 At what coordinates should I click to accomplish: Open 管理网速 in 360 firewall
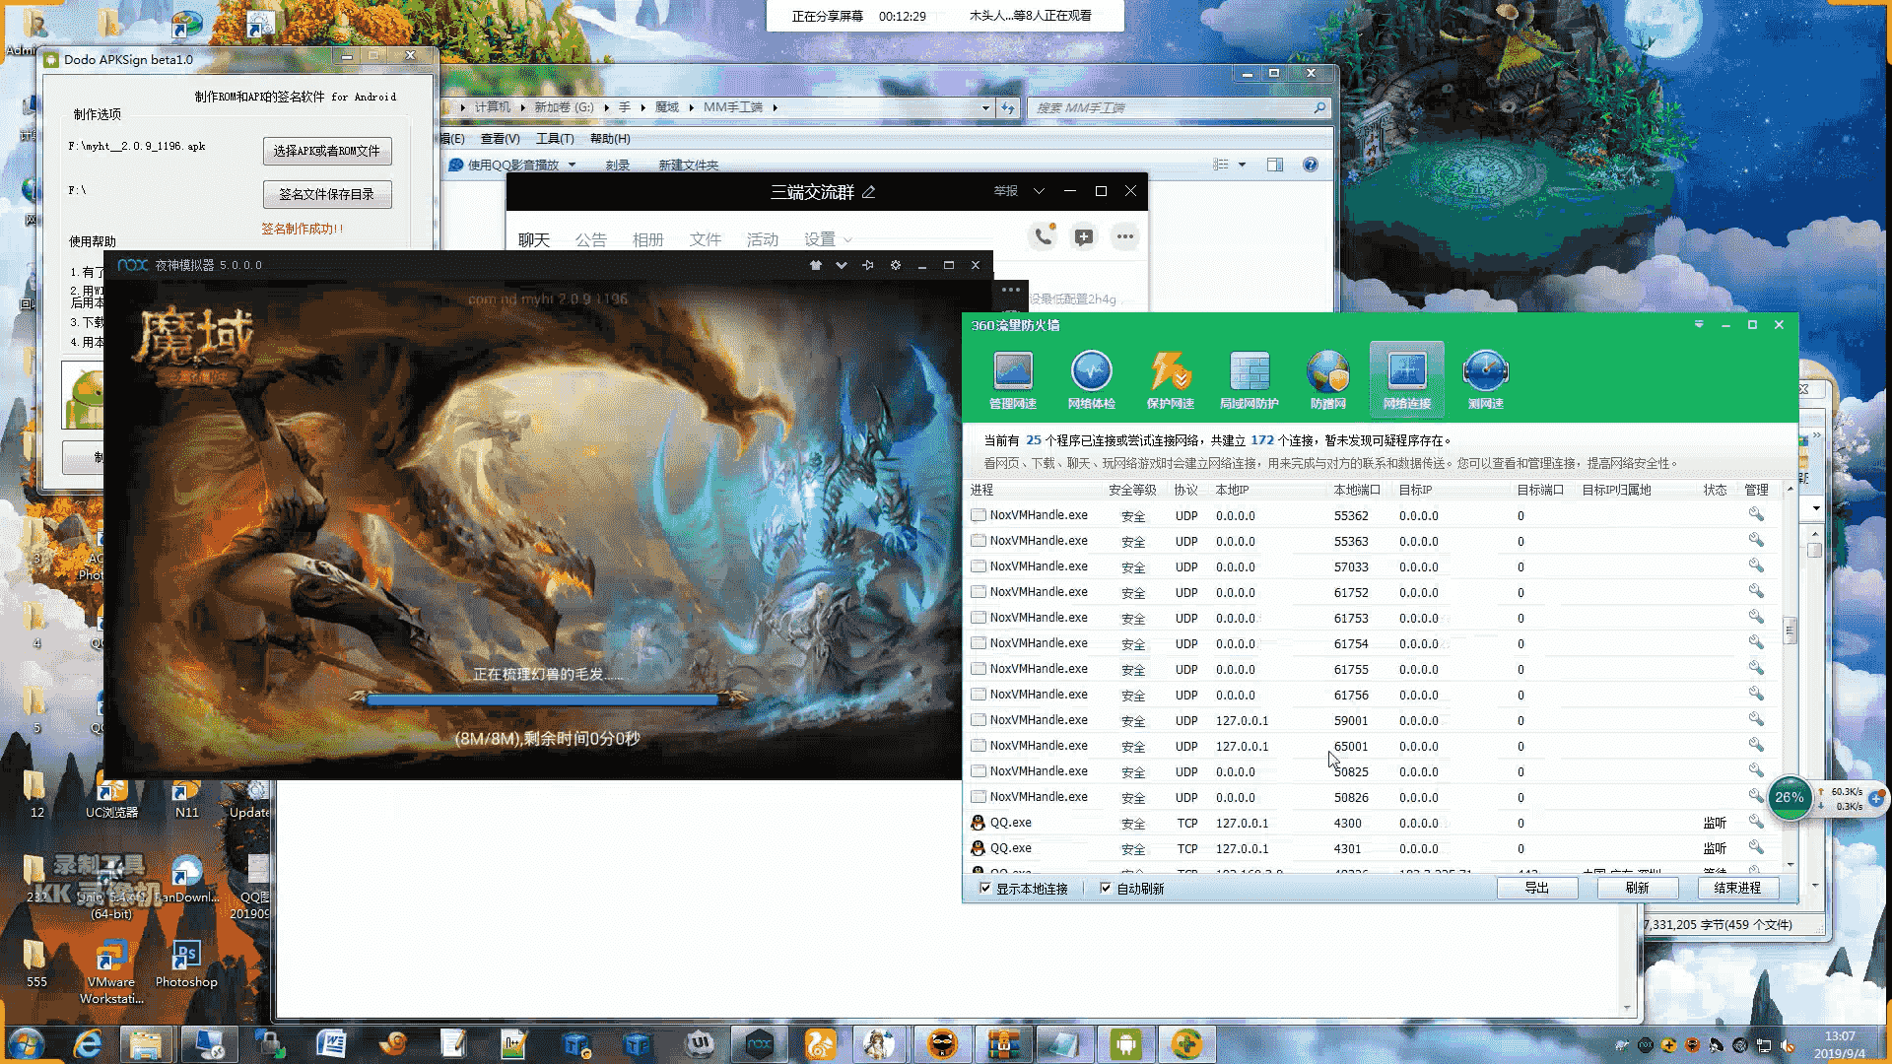click(1012, 379)
